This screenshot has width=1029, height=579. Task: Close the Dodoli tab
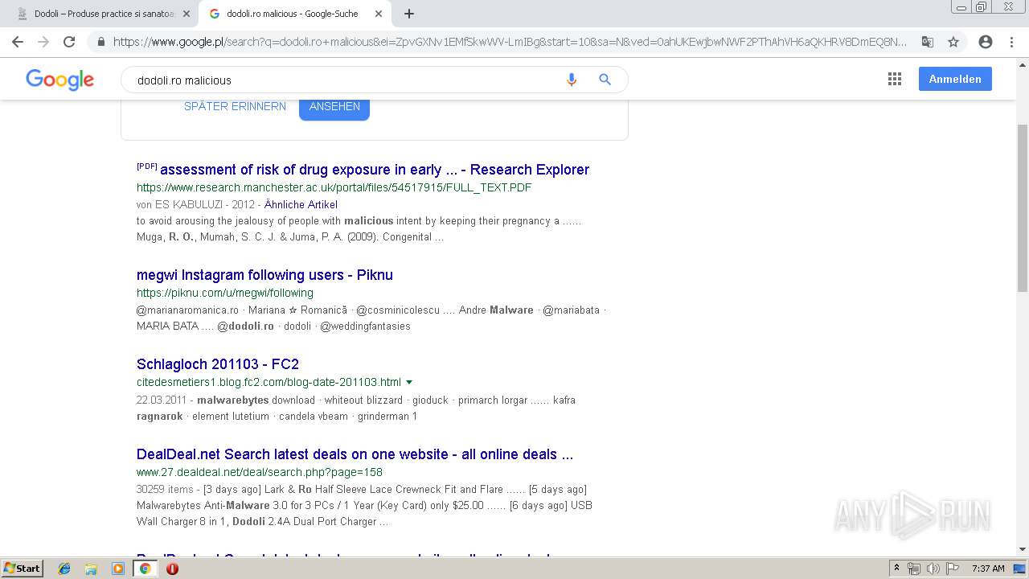[187, 14]
